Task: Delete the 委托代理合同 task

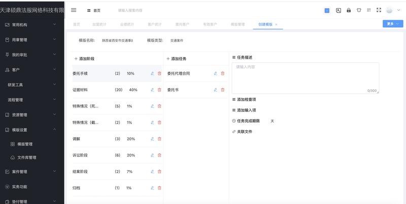Action: [223, 73]
